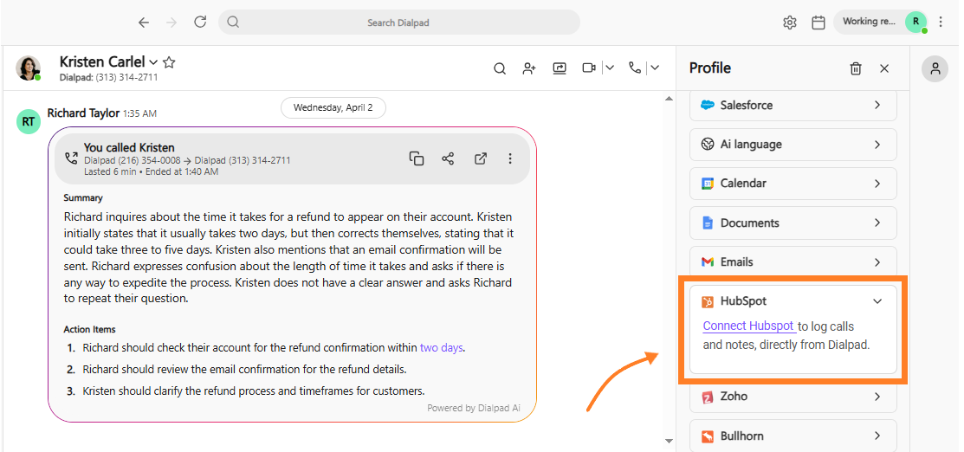
Task: Expand the Ai language row
Action: [793, 145]
